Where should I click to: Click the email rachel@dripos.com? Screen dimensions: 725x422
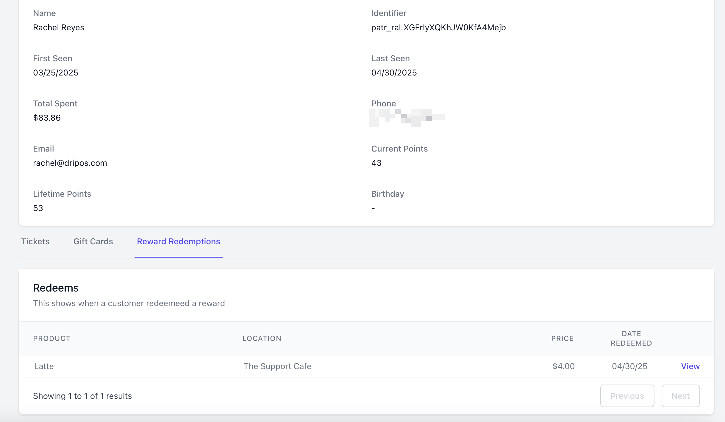click(70, 163)
